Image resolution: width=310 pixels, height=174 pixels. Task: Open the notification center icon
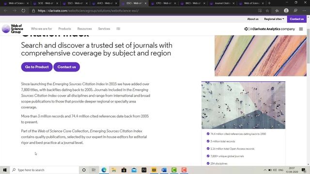tap(304, 170)
